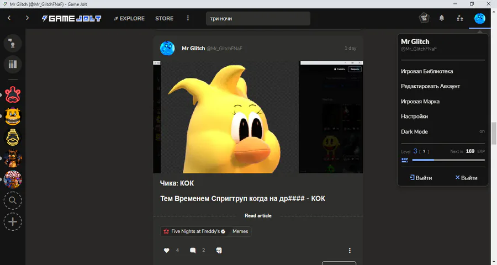This screenshot has height=265, width=497.
Task: Click the add community plus icon
Action: pyautogui.click(x=13, y=221)
